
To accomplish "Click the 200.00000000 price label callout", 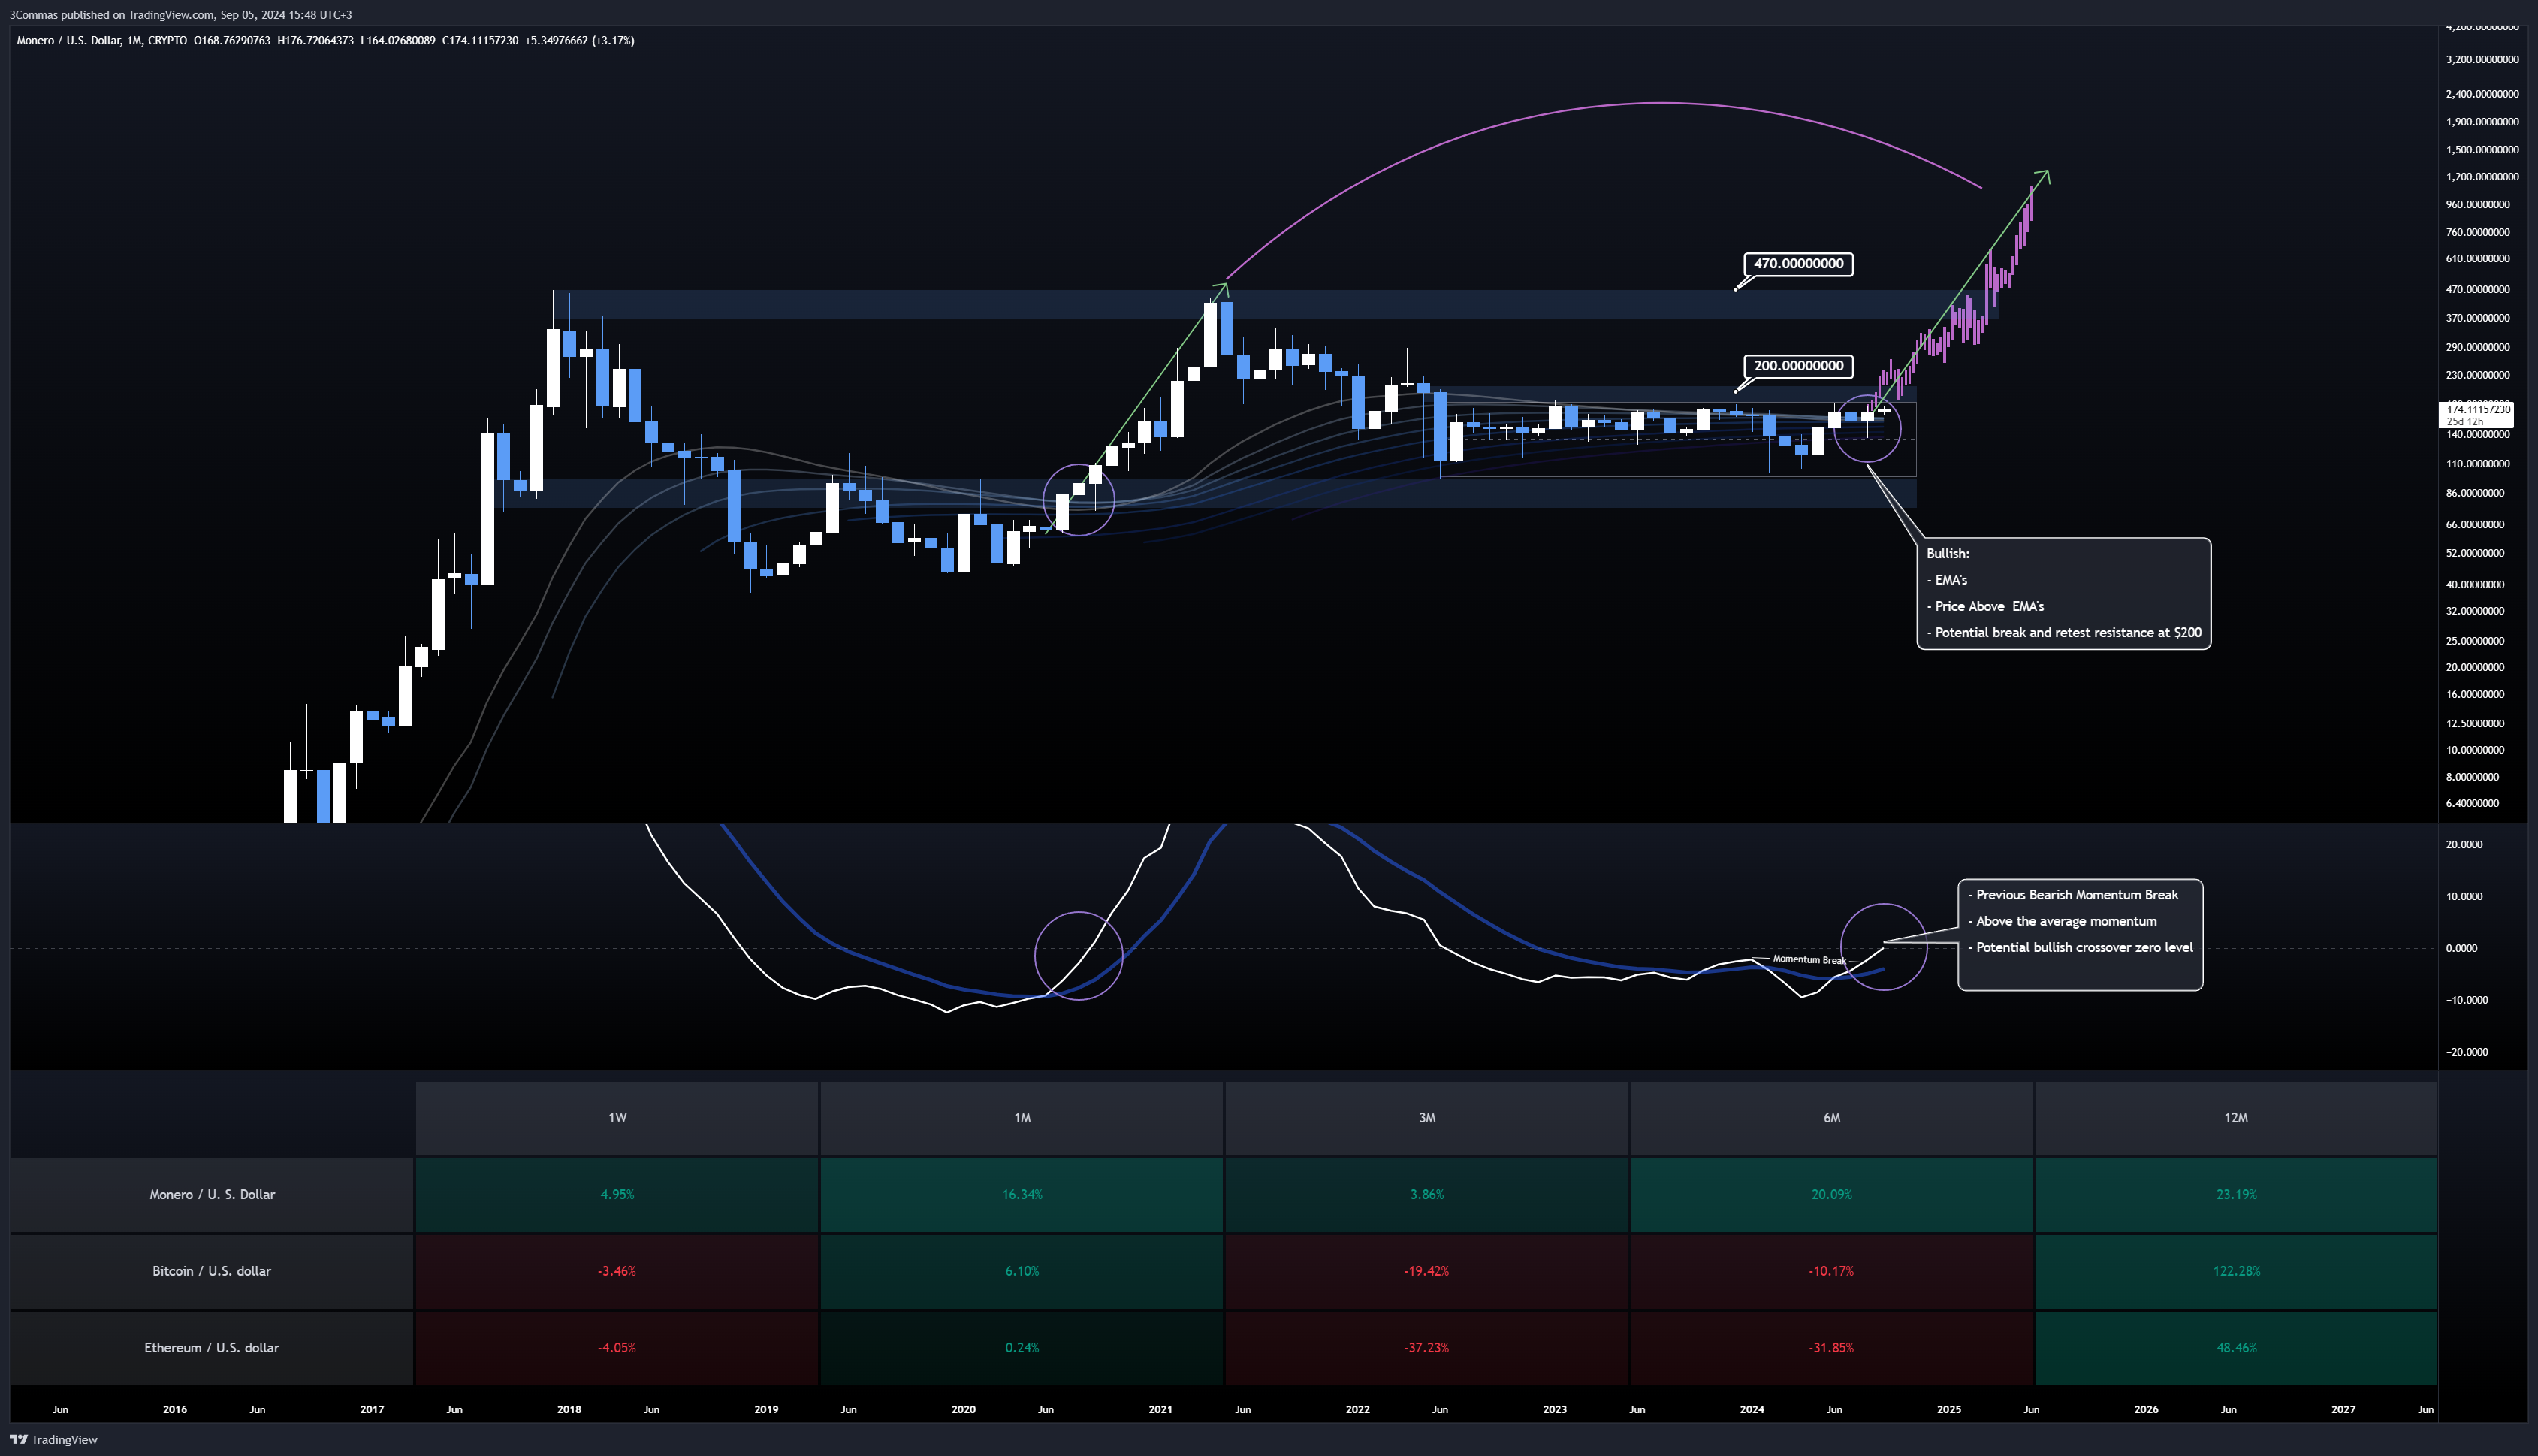I will pos(1798,366).
